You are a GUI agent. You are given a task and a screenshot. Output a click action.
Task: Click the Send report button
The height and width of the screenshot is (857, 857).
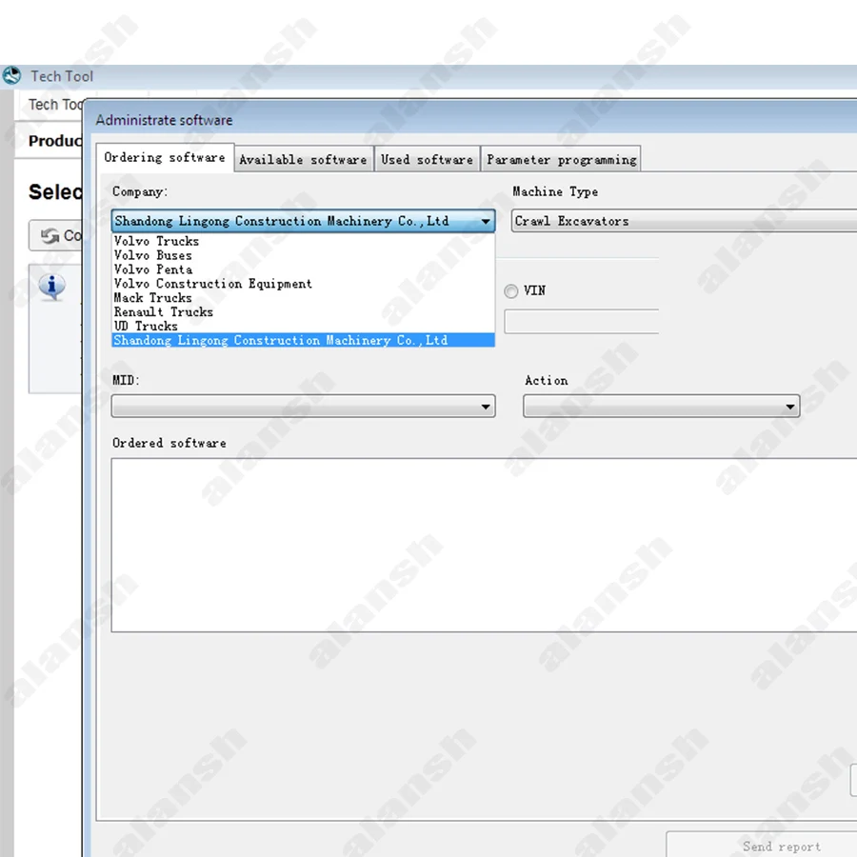(x=762, y=845)
